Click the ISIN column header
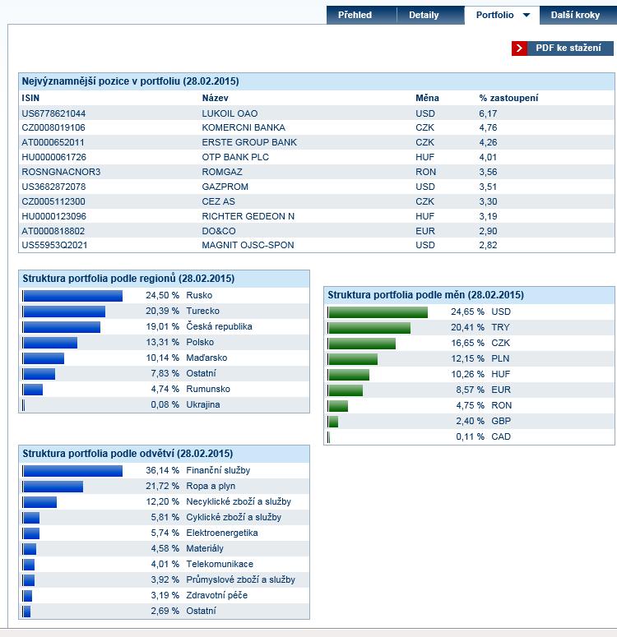The image size is (617, 637). 30,98
